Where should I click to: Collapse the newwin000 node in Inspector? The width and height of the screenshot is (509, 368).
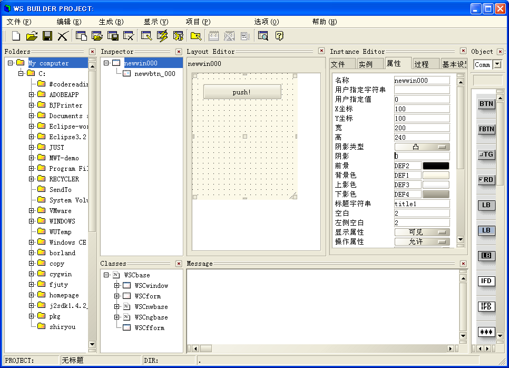106,63
